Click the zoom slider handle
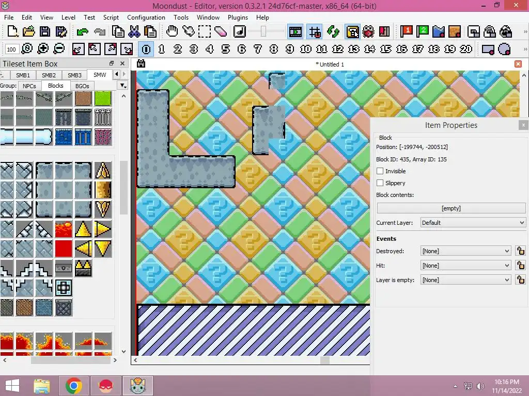 click(x=263, y=31)
